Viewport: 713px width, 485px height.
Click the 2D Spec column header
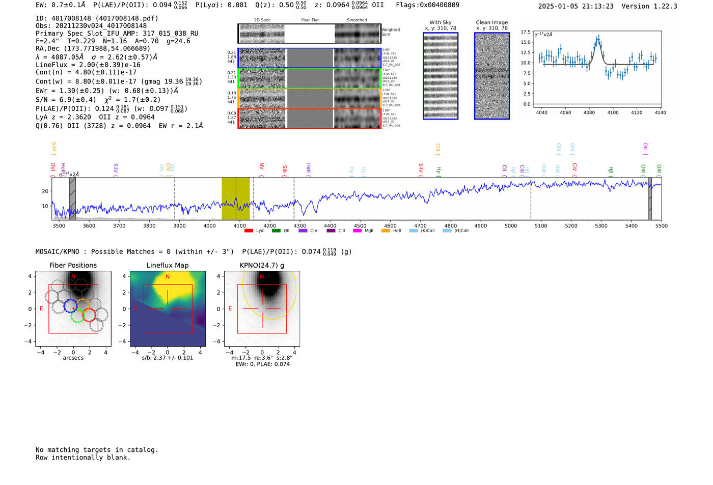[262, 20]
